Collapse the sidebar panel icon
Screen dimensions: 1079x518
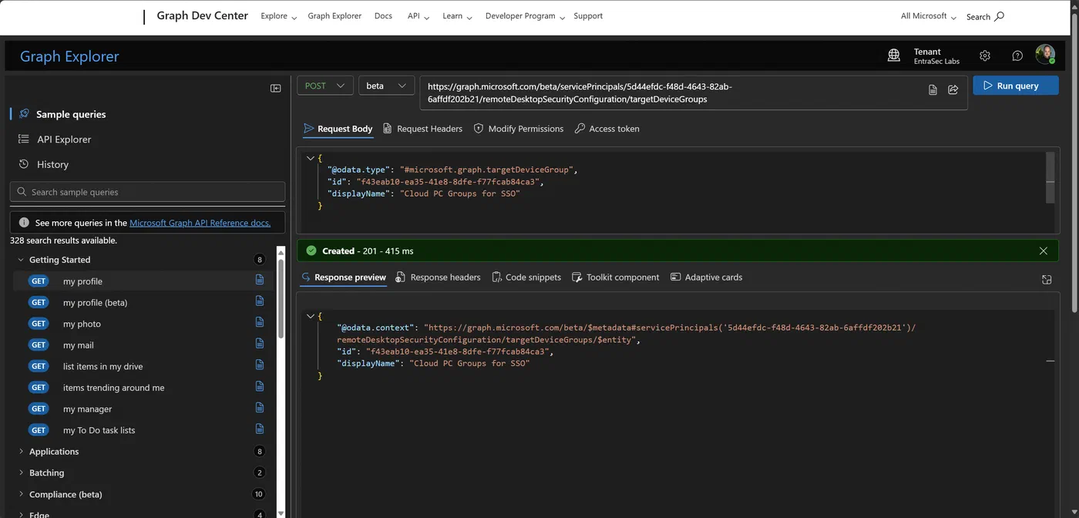tap(275, 88)
